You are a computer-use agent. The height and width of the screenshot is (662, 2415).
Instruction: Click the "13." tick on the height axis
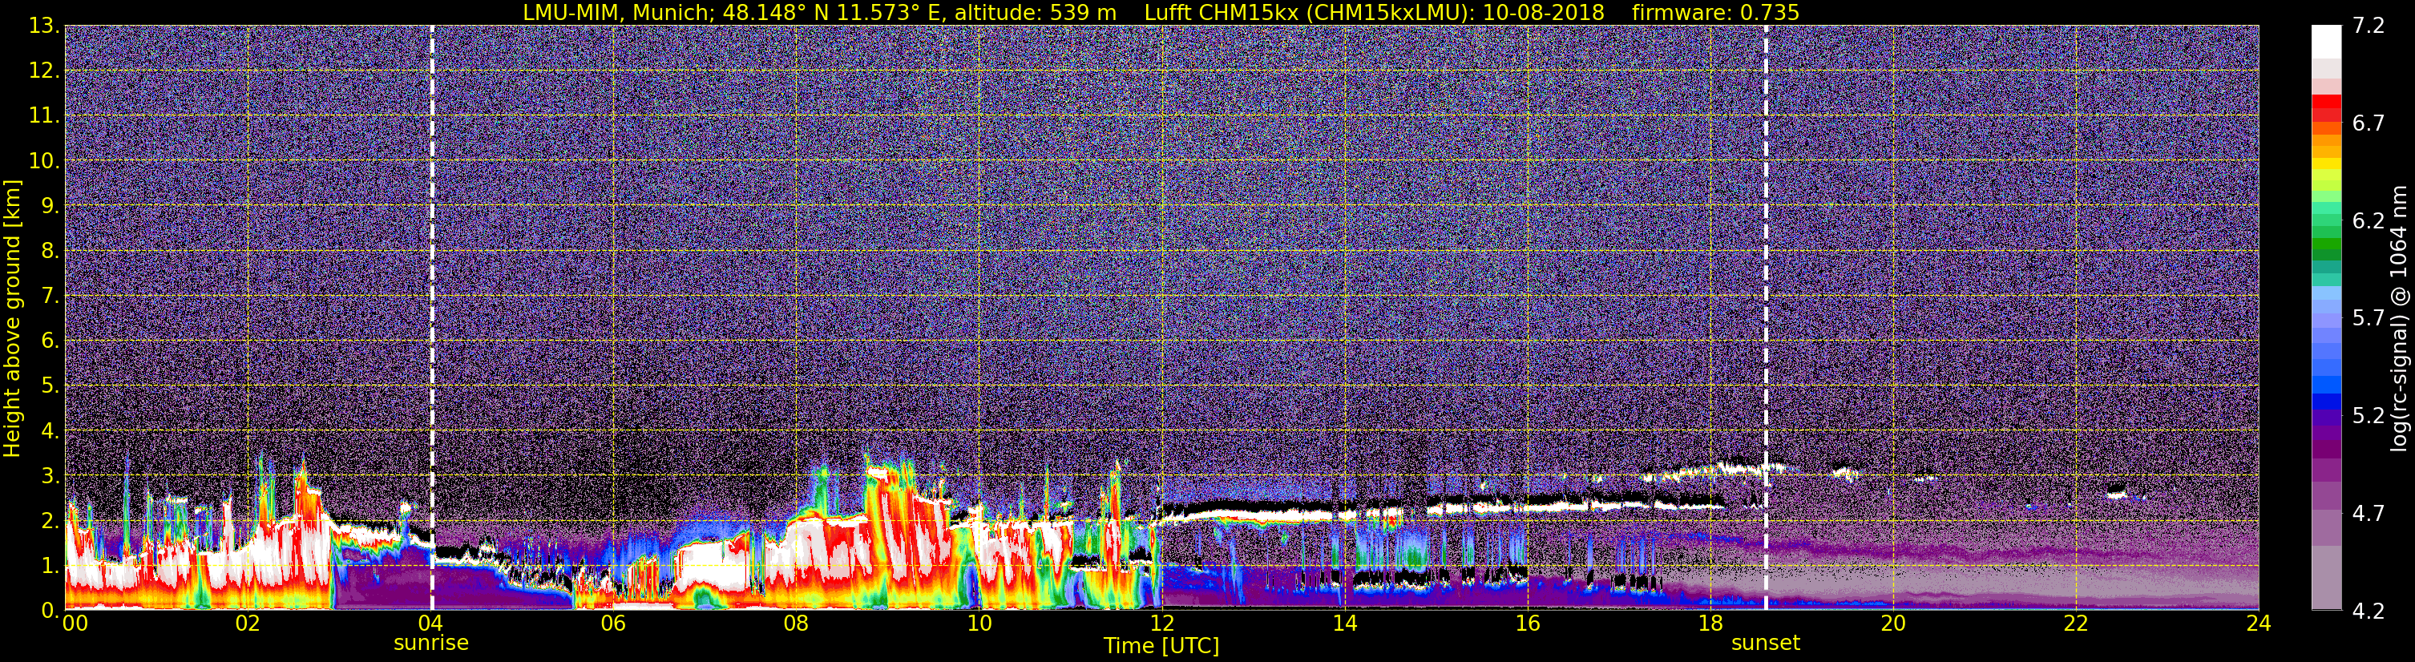(44, 26)
